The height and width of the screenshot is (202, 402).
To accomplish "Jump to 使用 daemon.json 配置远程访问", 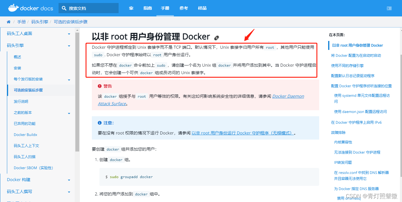I will (361, 112).
